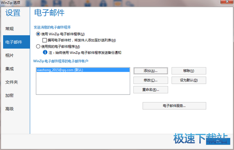The width and height of the screenshot is (234, 150).
Task: Switch to the 电子邮件 settings tab
Action: 14,42
